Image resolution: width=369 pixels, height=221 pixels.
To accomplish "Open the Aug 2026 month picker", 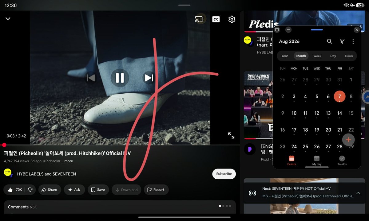I will [289, 41].
